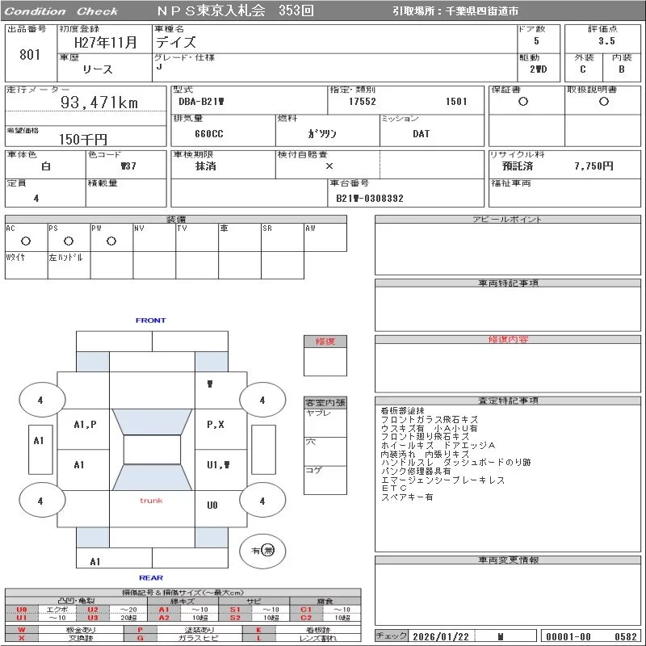Click the front windshield shape in the diagram
The image size is (646, 646).
(151, 422)
